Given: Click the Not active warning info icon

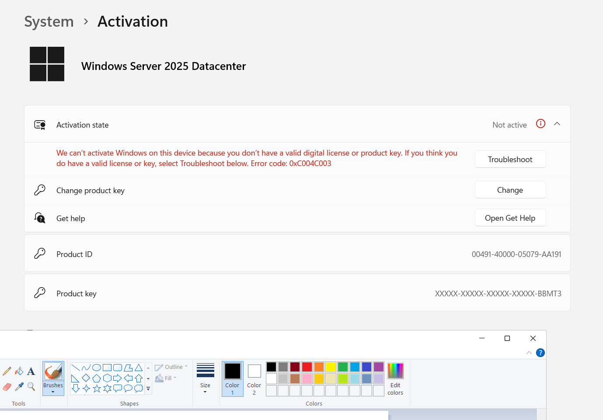Looking at the screenshot, I should [x=541, y=124].
